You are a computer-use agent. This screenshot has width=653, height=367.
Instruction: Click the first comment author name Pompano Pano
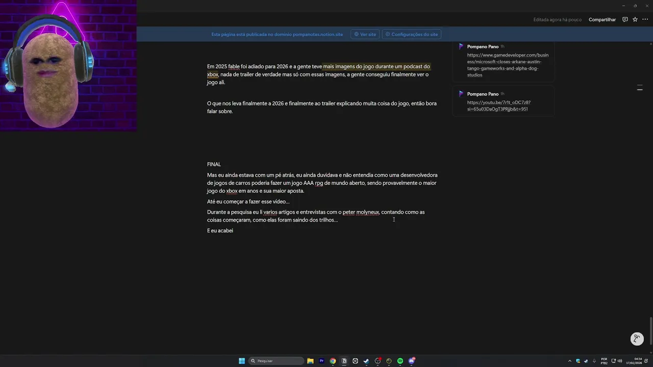483,46
